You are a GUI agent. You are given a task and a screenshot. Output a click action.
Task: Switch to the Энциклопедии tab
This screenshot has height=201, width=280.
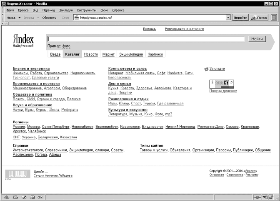pyautogui.click(x=131, y=54)
